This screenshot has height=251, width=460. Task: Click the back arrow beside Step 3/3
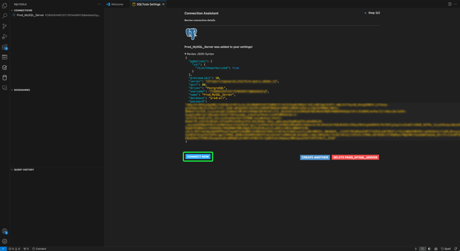point(366,13)
